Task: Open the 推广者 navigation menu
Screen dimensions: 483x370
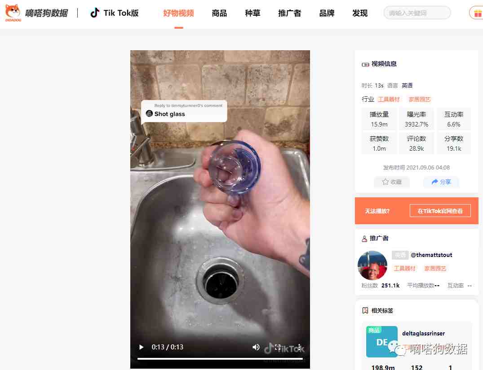Action: coord(289,13)
